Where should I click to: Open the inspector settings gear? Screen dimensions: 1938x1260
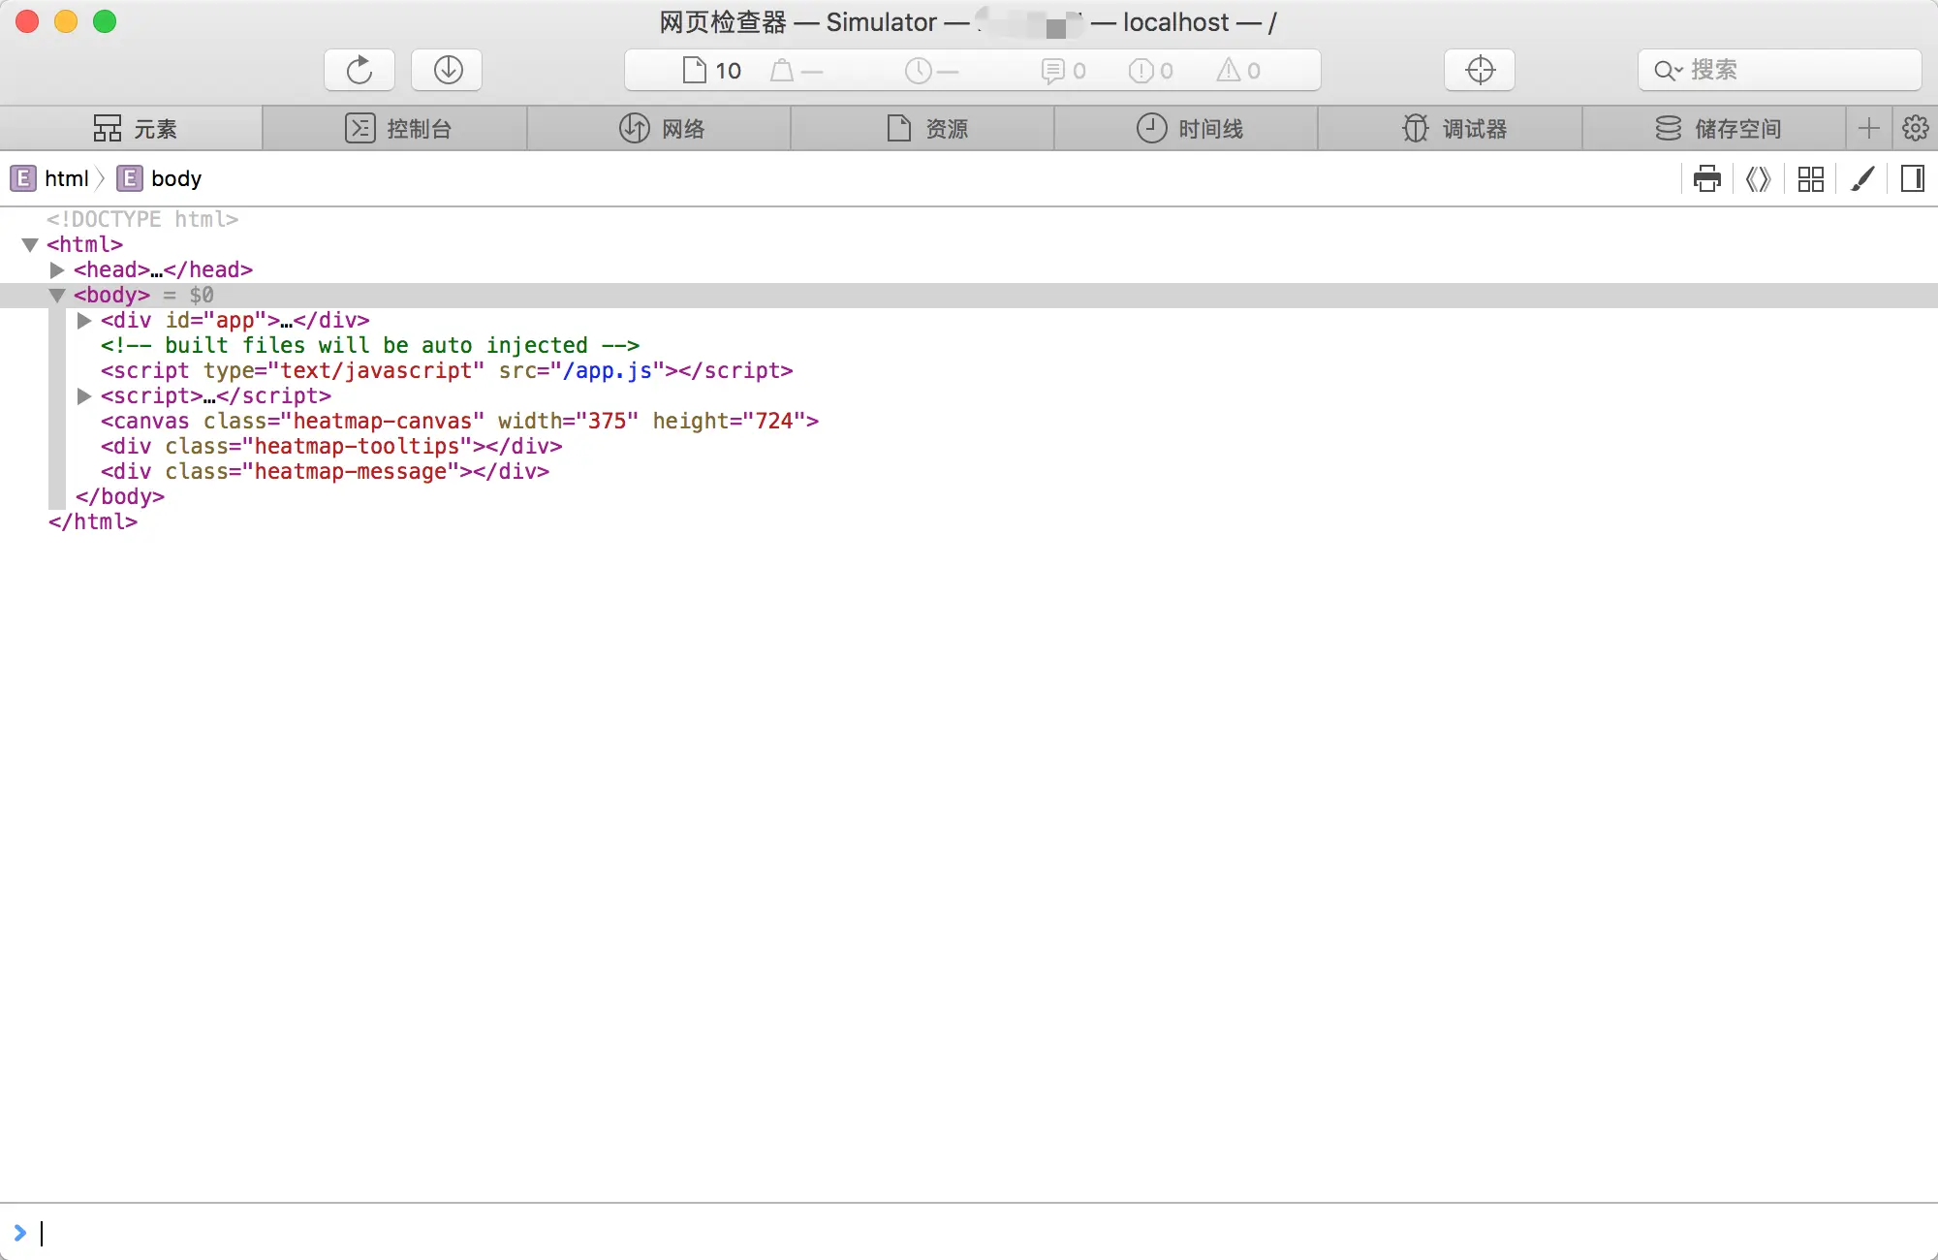(1915, 128)
